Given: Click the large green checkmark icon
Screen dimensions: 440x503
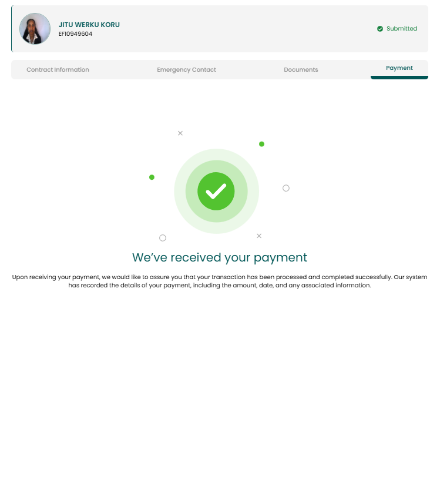Looking at the screenshot, I should click(x=216, y=191).
